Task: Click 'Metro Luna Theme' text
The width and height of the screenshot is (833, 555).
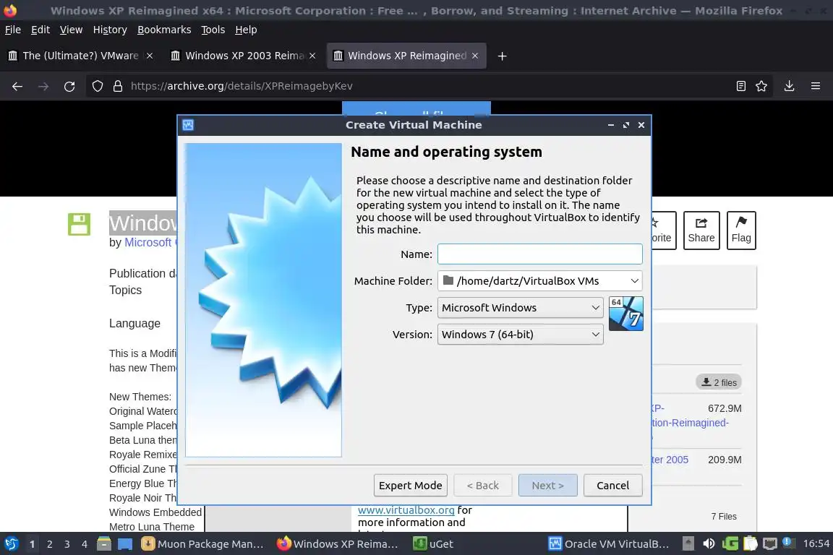Action: 152,527
